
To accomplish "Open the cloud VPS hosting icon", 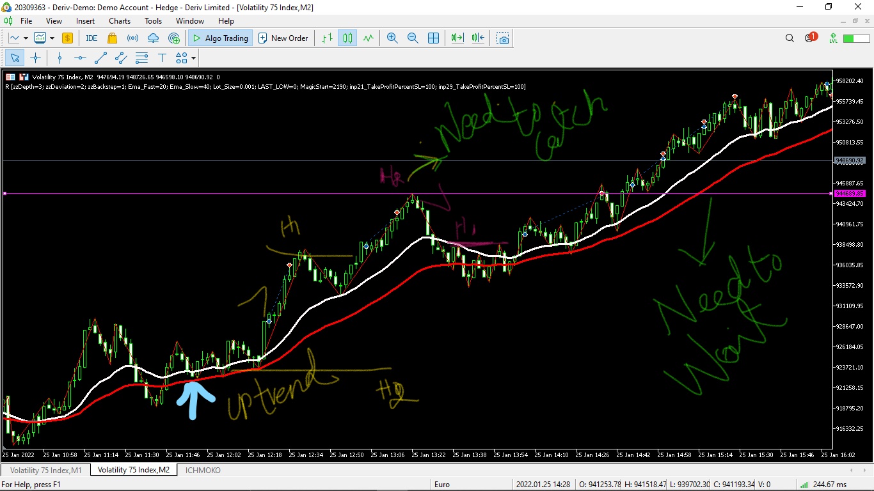I will 154,38.
